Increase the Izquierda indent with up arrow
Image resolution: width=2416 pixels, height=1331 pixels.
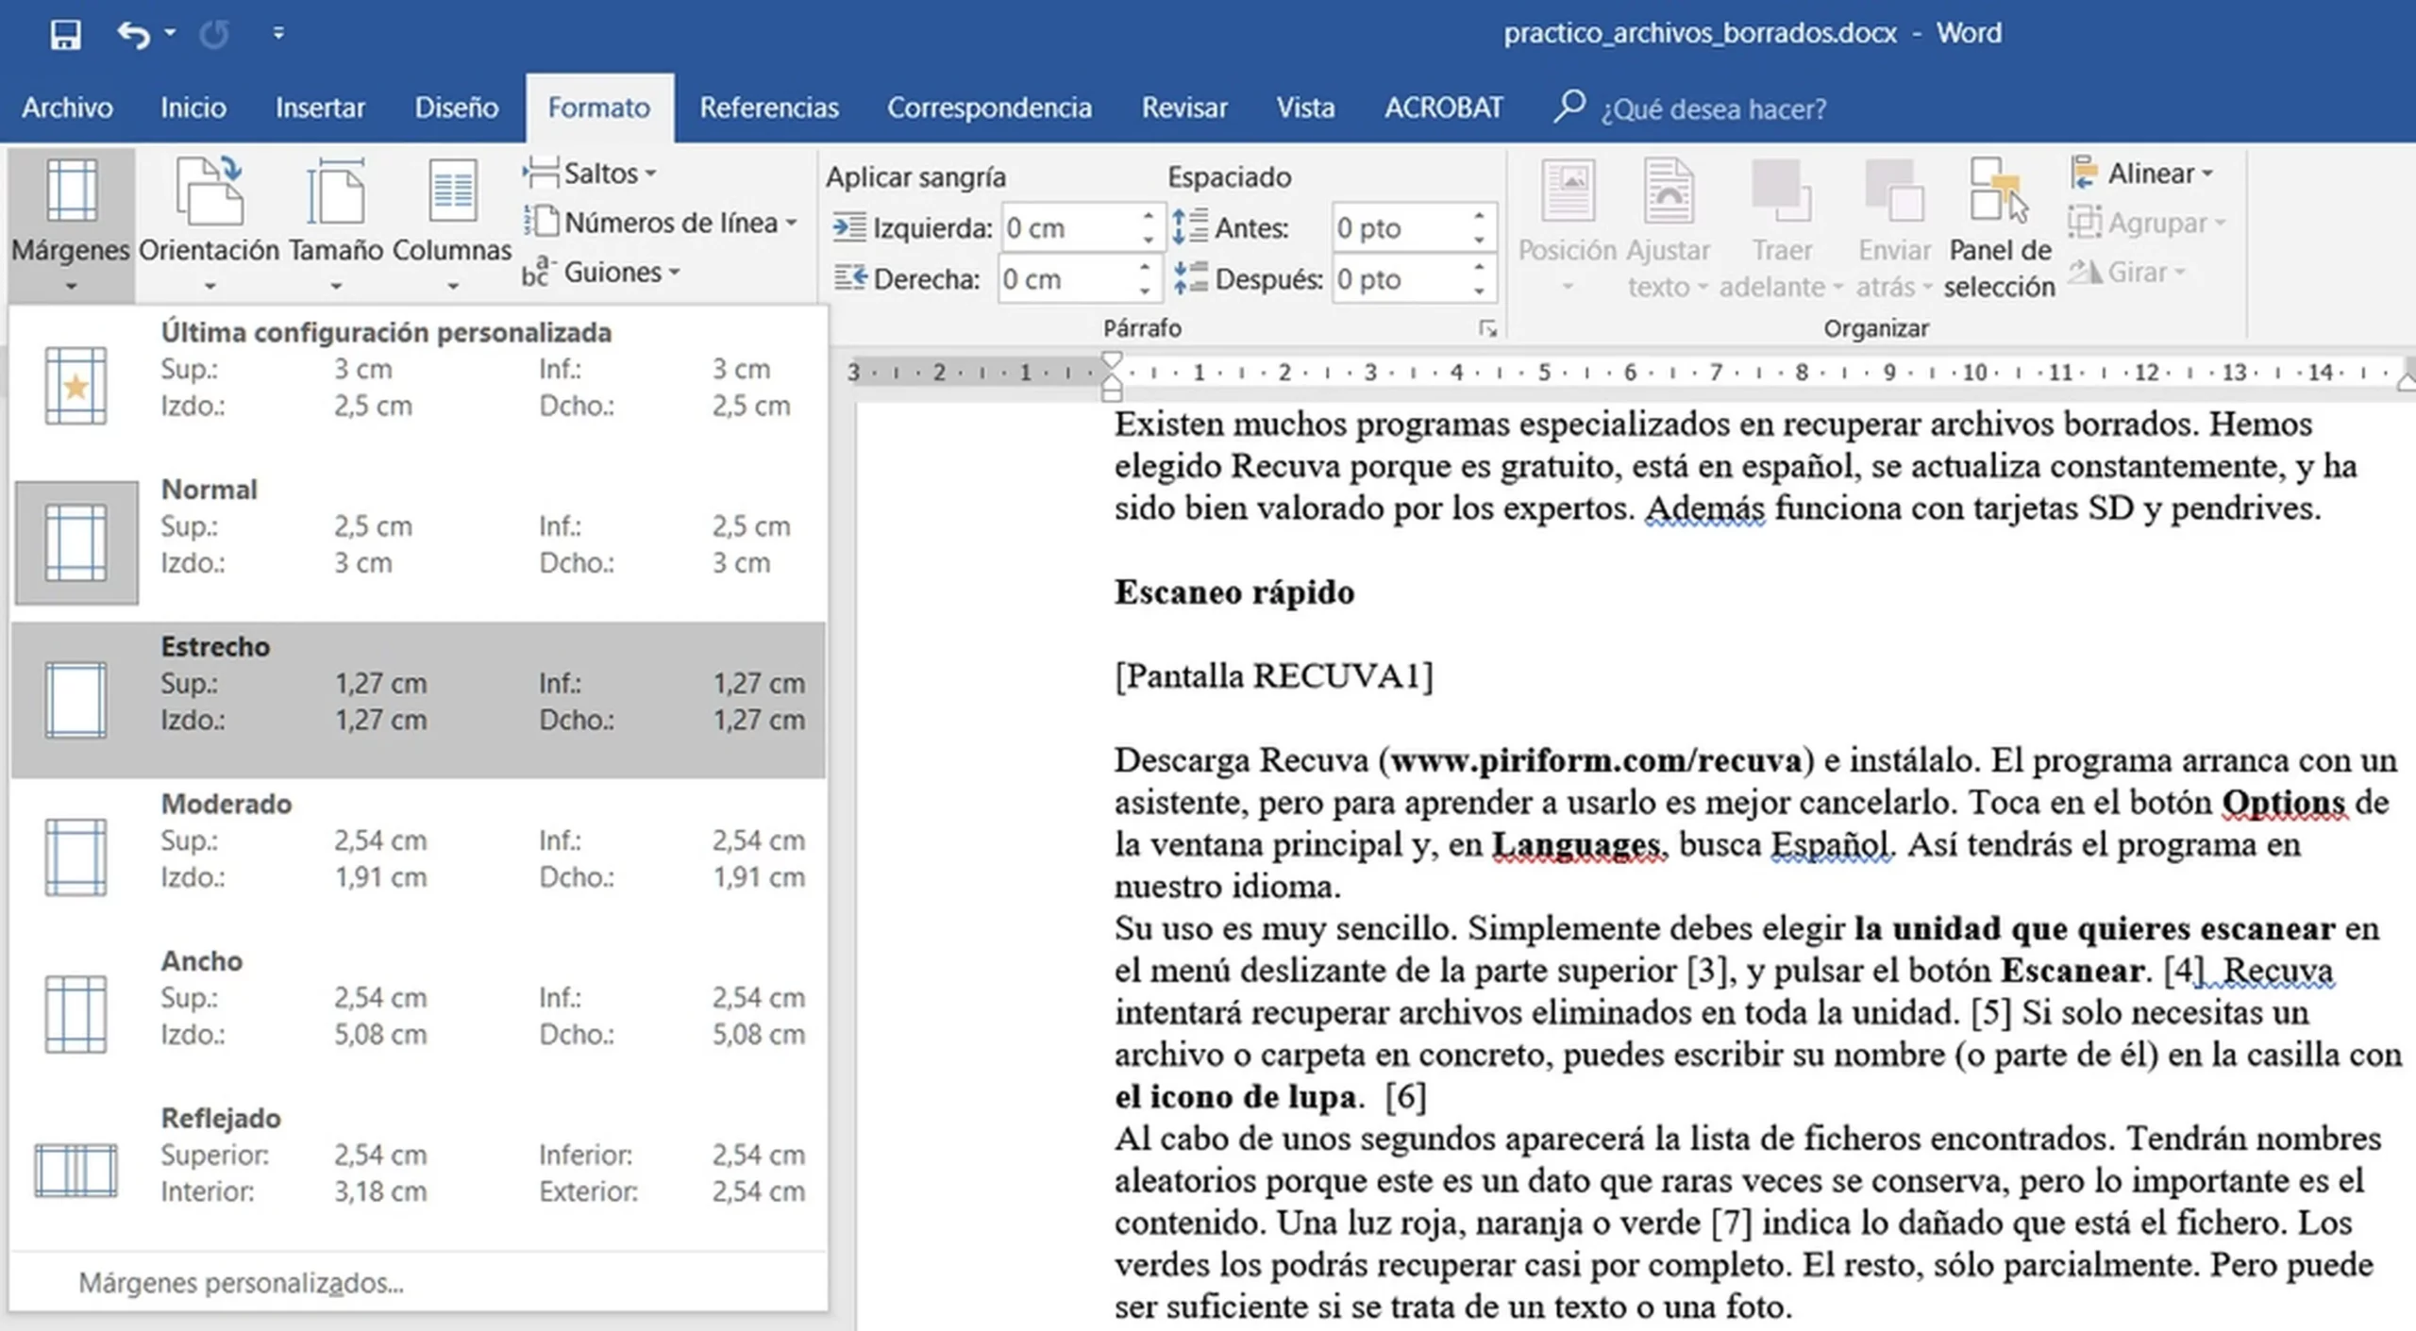click(1148, 217)
